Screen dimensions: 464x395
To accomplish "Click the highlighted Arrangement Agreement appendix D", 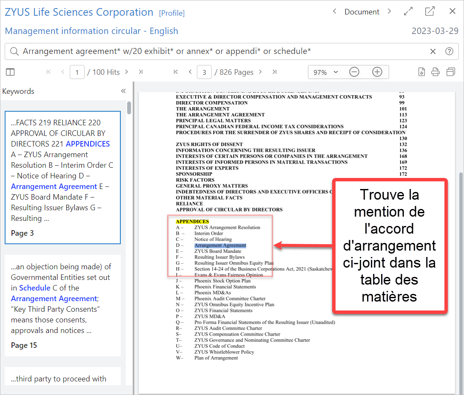I will [x=220, y=245].
